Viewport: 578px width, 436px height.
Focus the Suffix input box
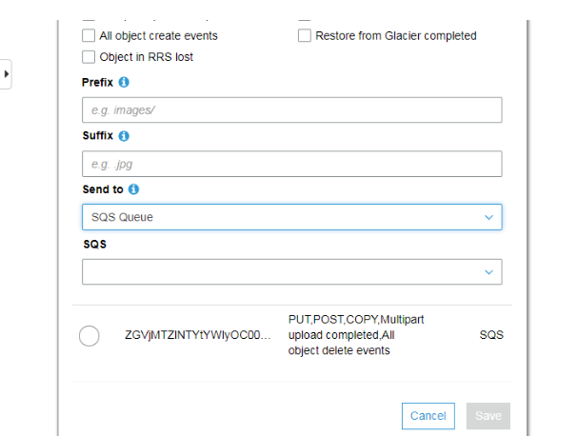coord(291,164)
